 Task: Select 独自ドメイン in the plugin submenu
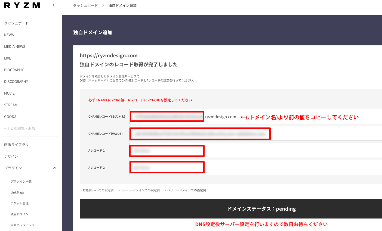(x=20, y=214)
